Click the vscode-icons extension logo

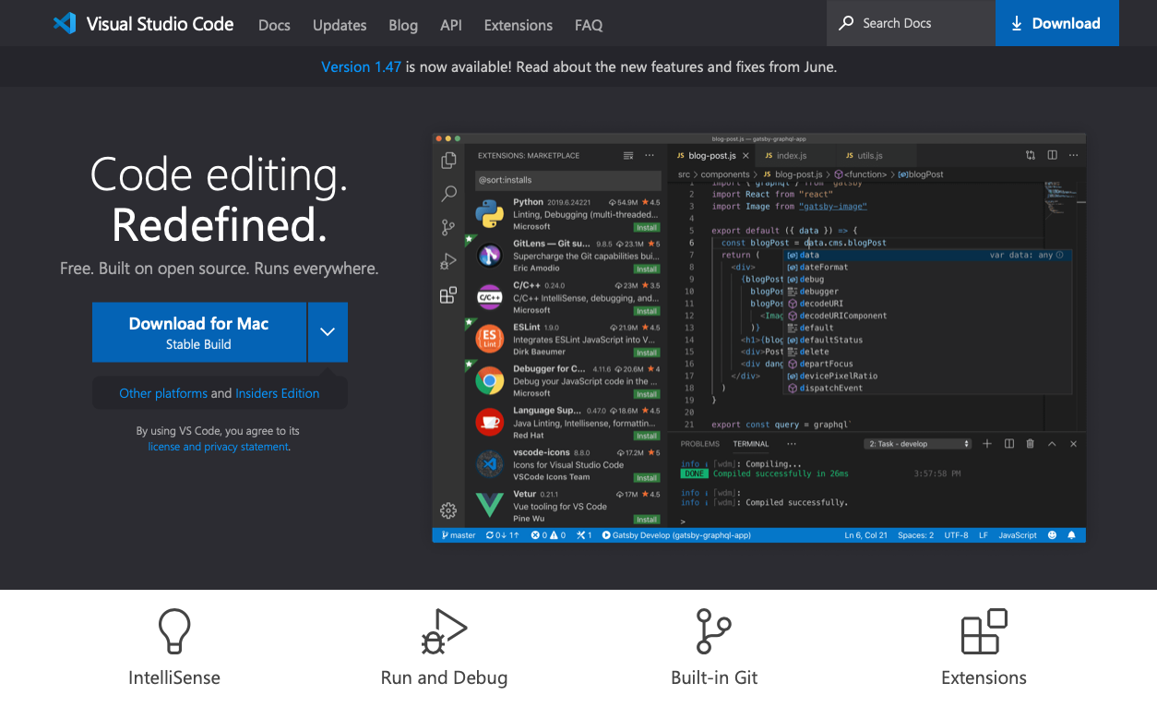click(x=489, y=463)
